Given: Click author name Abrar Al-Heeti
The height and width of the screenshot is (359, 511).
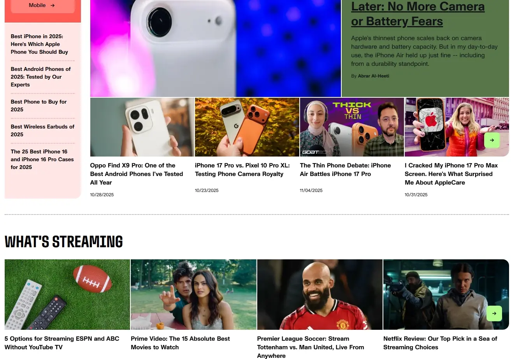Looking at the screenshot, I should (x=373, y=76).
